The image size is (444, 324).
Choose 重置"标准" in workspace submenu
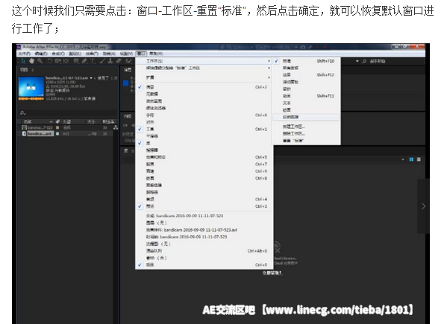[x=307, y=141]
